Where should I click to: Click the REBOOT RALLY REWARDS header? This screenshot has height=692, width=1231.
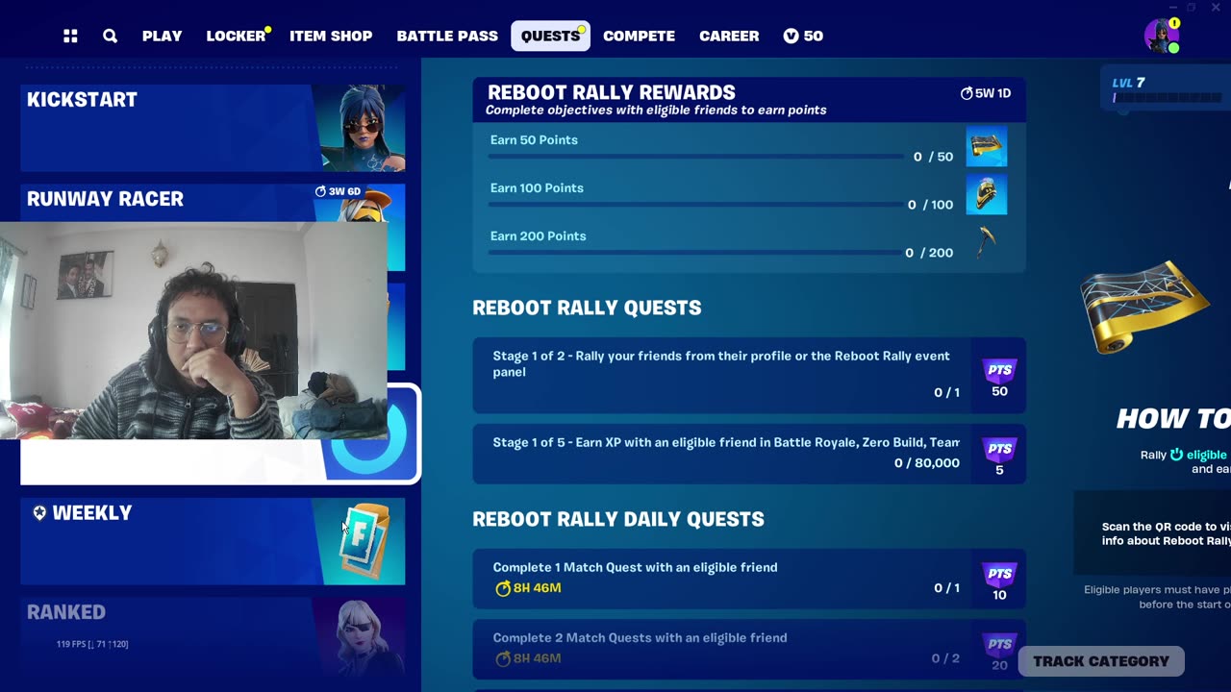click(x=749, y=99)
